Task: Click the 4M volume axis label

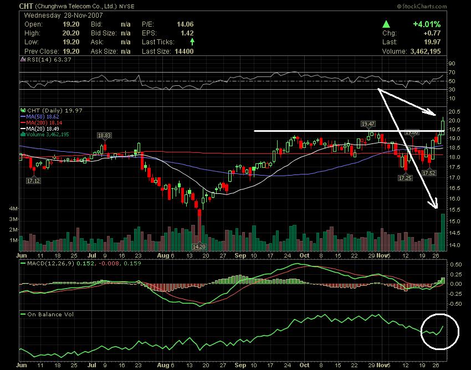Action: [13, 208]
